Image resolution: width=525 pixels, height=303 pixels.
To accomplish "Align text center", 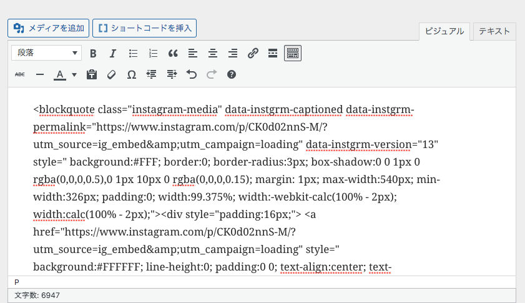I will tap(213, 53).
